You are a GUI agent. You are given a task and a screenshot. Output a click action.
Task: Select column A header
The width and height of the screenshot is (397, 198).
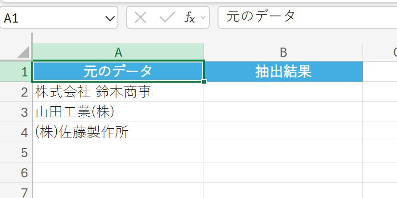pos(118,52)
